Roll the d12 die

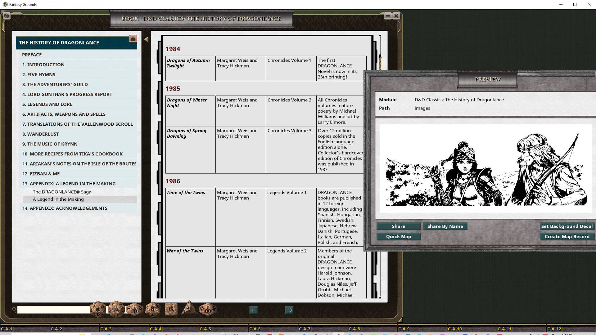(116, 309)
